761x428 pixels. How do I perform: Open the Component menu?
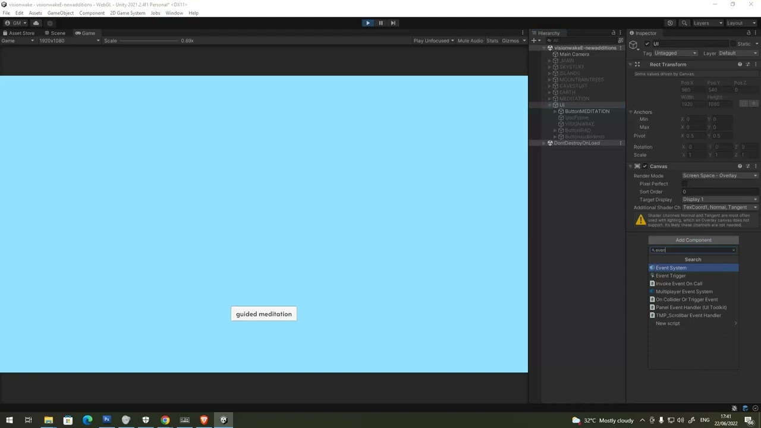(x=92, y=13)
